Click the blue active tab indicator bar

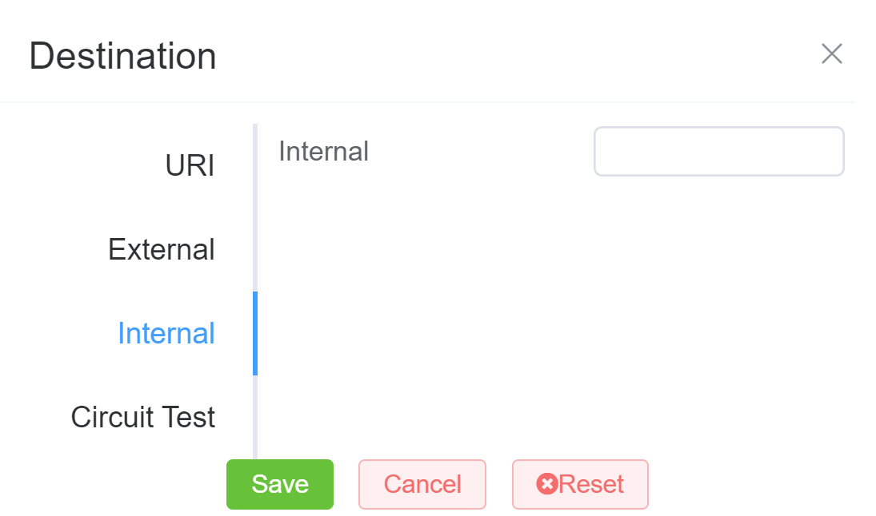(255, 333)
